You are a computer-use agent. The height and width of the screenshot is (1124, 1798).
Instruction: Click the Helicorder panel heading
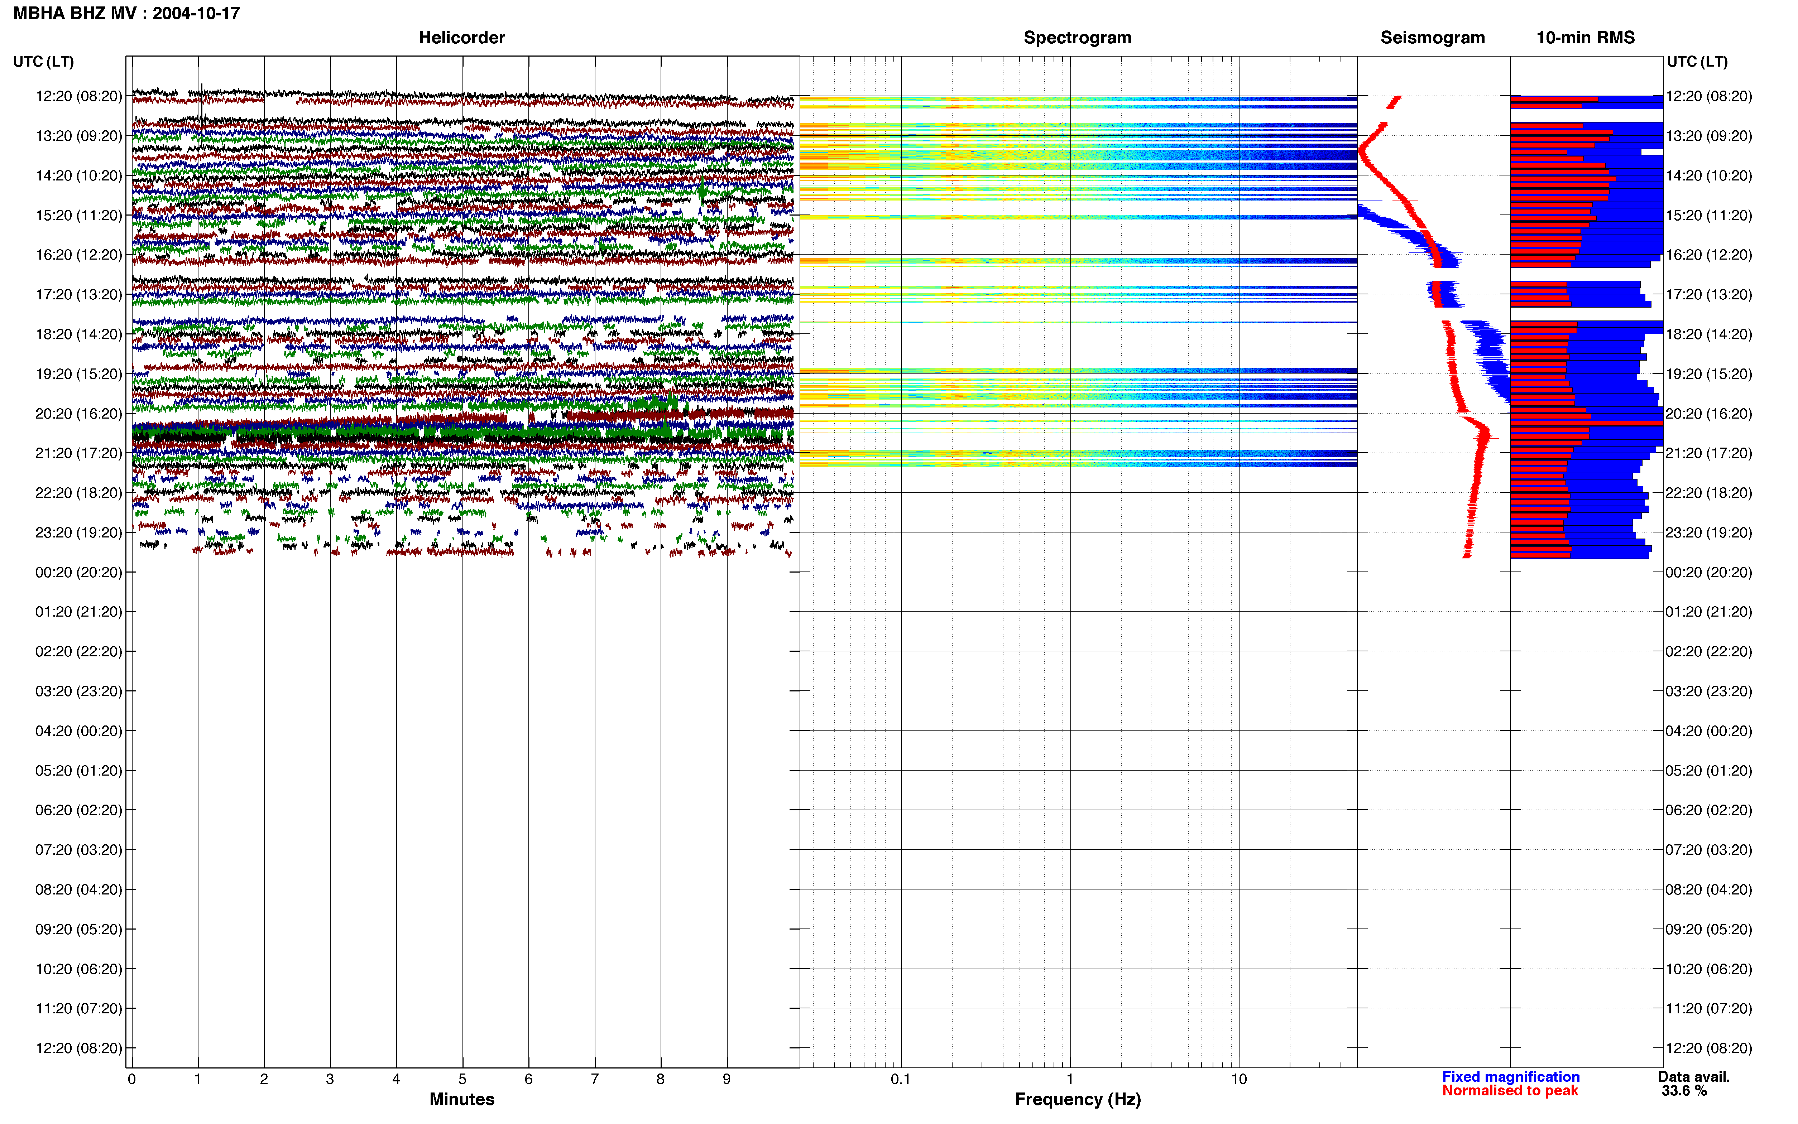(x=462, y=38)
